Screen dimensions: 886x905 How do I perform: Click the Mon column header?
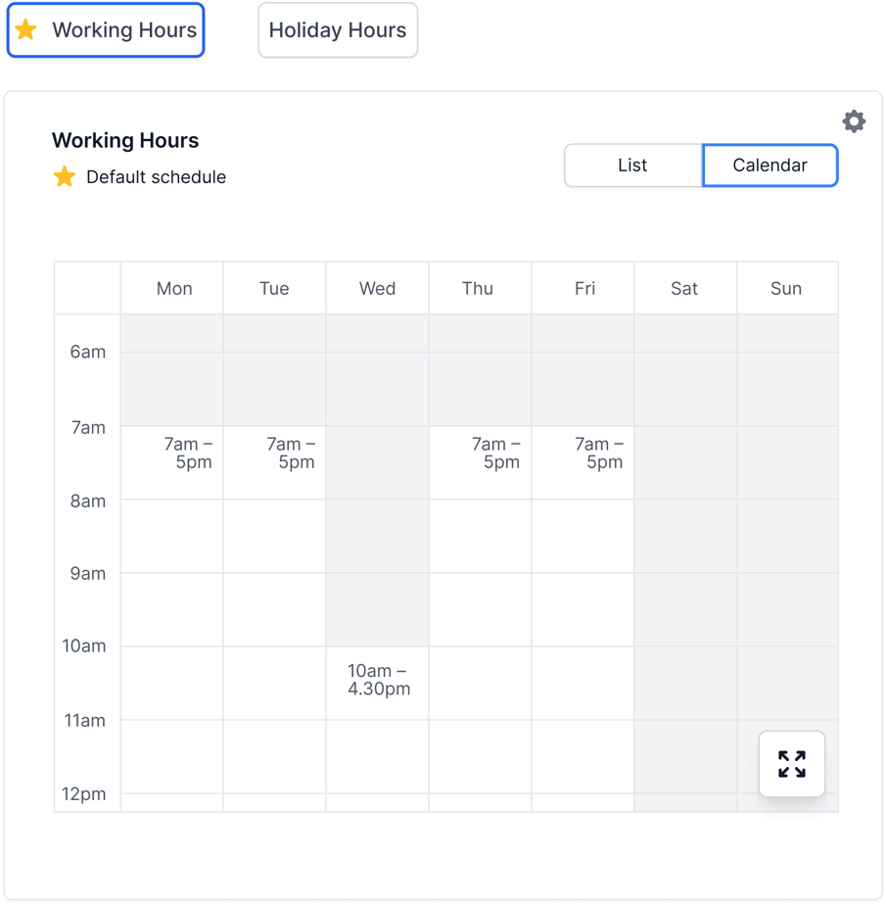click(x=174, y=289)
